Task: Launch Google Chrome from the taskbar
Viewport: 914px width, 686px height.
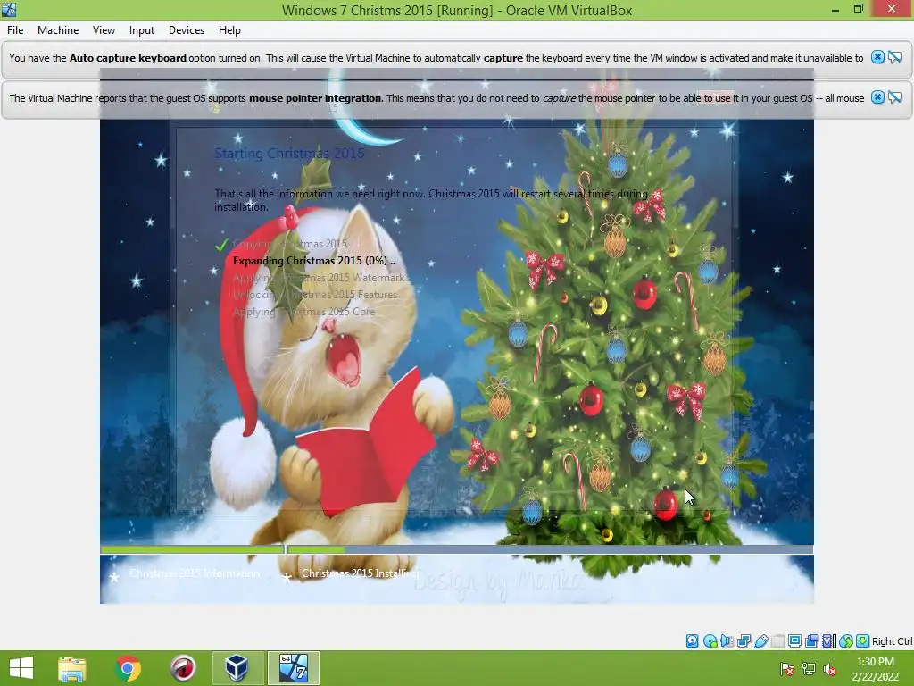Action: pos(128,668)
